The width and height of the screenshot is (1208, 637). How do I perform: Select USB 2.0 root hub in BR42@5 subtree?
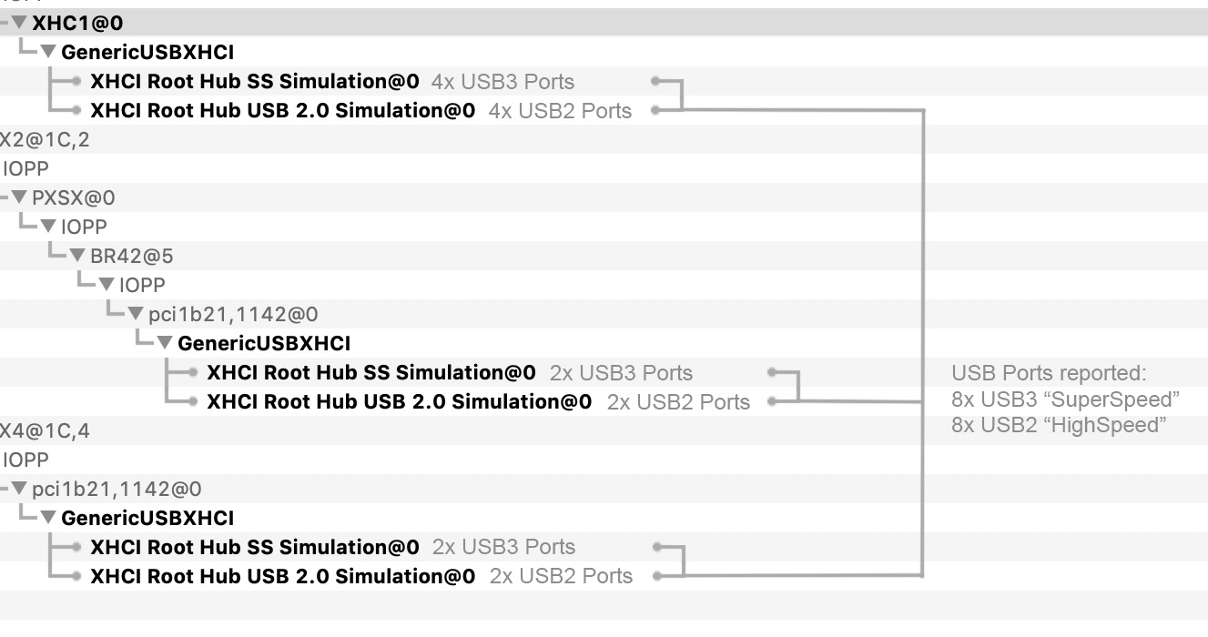[x=399, y=402]
